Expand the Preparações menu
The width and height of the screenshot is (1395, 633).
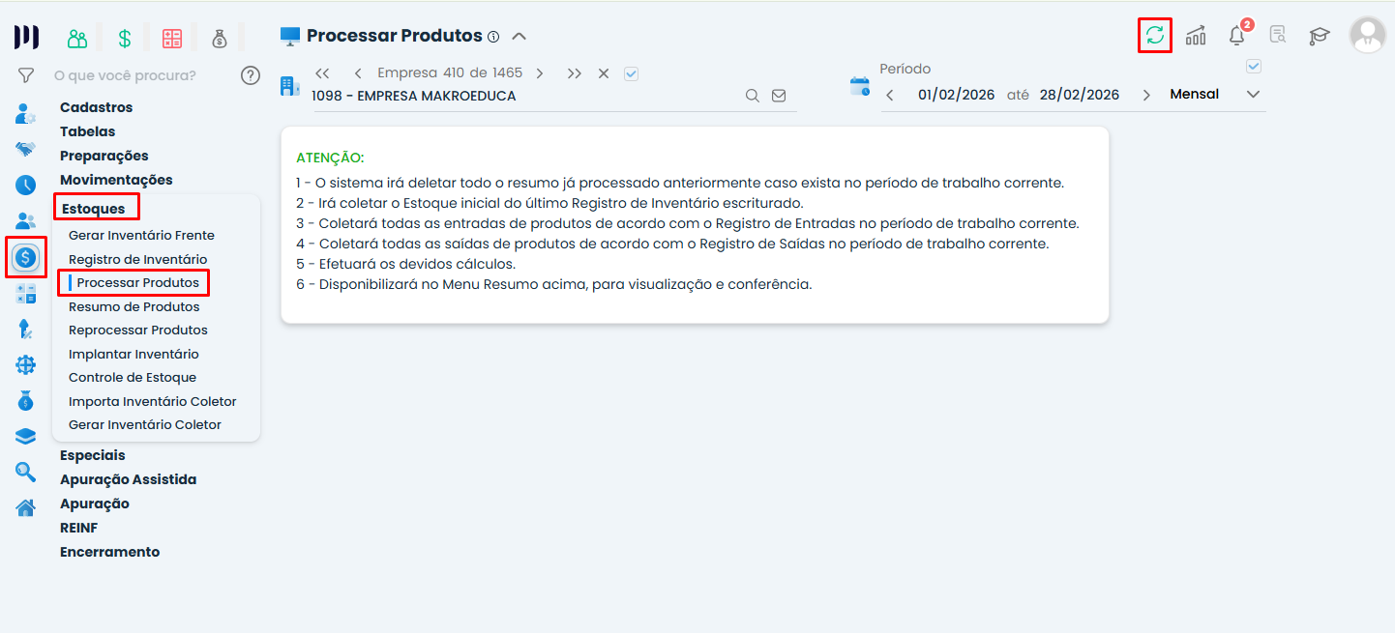(x=104, y=156)
